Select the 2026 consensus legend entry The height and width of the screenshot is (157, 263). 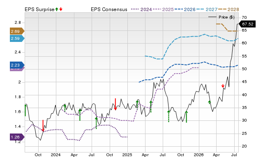pyautogui.click(x=185, y=9)
